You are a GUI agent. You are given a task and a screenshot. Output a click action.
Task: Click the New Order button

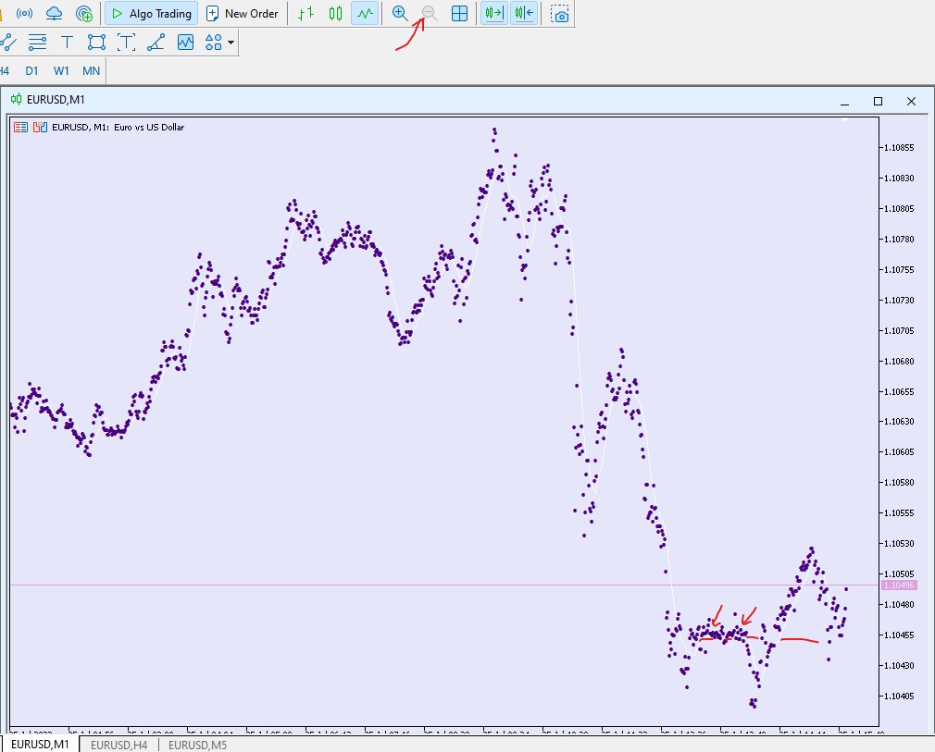click(x=242, y=14)
